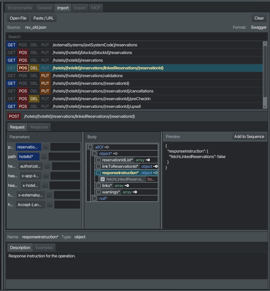Switch to the Export tab

pos(80,8)
